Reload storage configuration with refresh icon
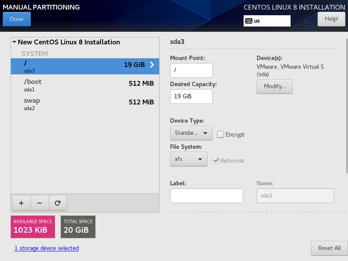348x261 pixels. (58, 203)
